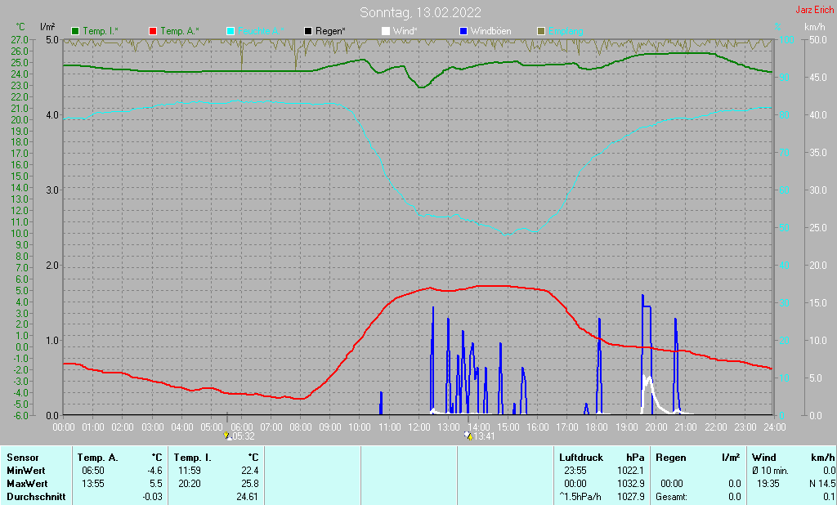Click the MinWert row label
This screenshot has width=837, height=505.
(x=25, y=471)
